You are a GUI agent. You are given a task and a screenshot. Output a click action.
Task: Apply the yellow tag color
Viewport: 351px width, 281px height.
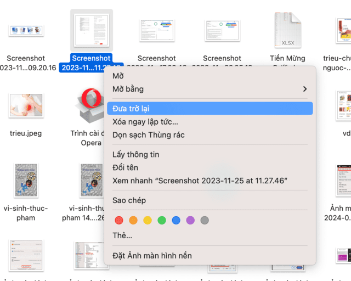tap(148, 220)
